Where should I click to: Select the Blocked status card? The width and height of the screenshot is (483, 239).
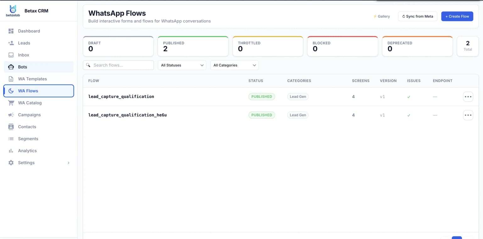(342, 46)
